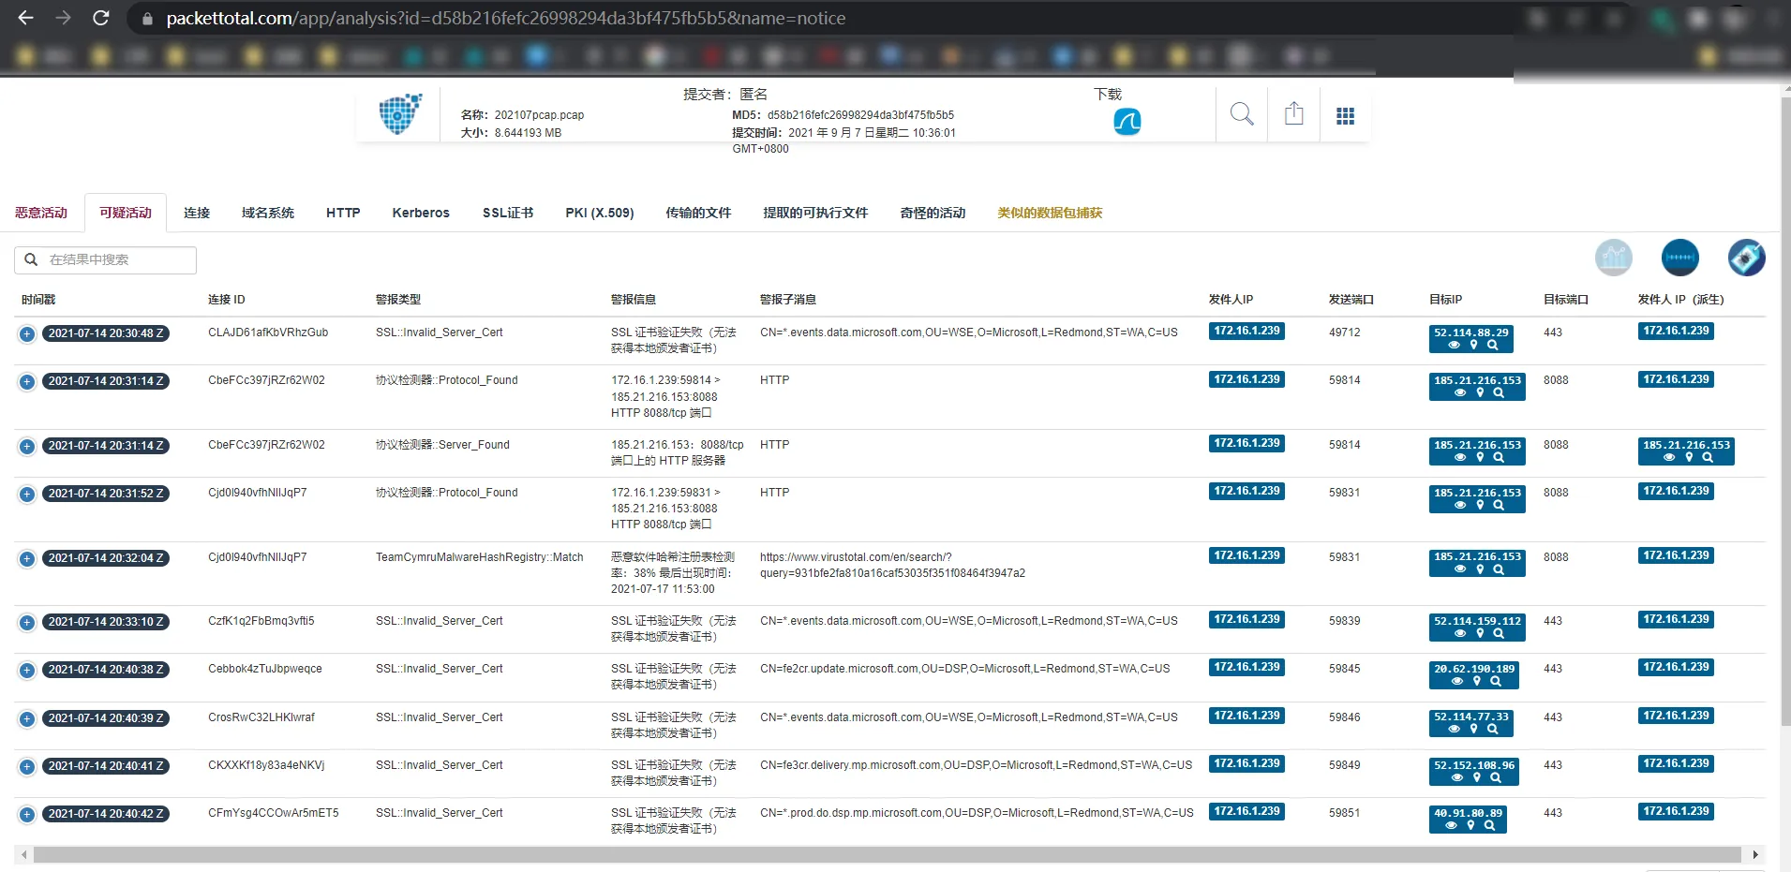Click the horizontal scrollbar left arrow

coord(23,854)
